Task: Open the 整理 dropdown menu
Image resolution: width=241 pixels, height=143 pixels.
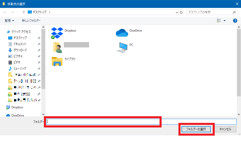Action: 9,21
